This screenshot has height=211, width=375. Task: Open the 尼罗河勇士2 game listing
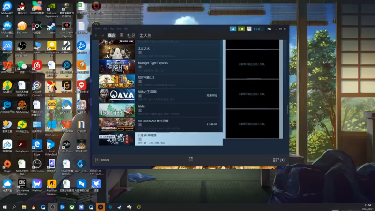pos(161,81)
